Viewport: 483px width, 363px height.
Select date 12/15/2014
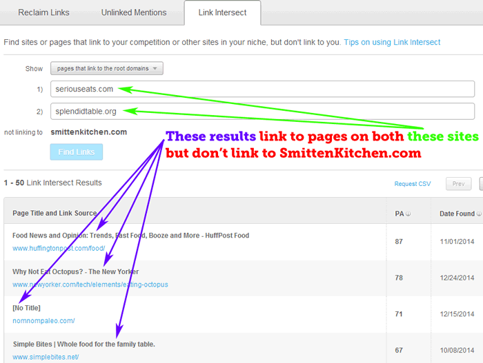click(457, 314)
